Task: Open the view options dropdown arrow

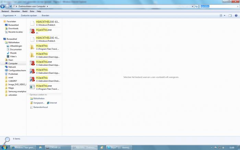Action: pyautogui.click(x=225, y=15)
